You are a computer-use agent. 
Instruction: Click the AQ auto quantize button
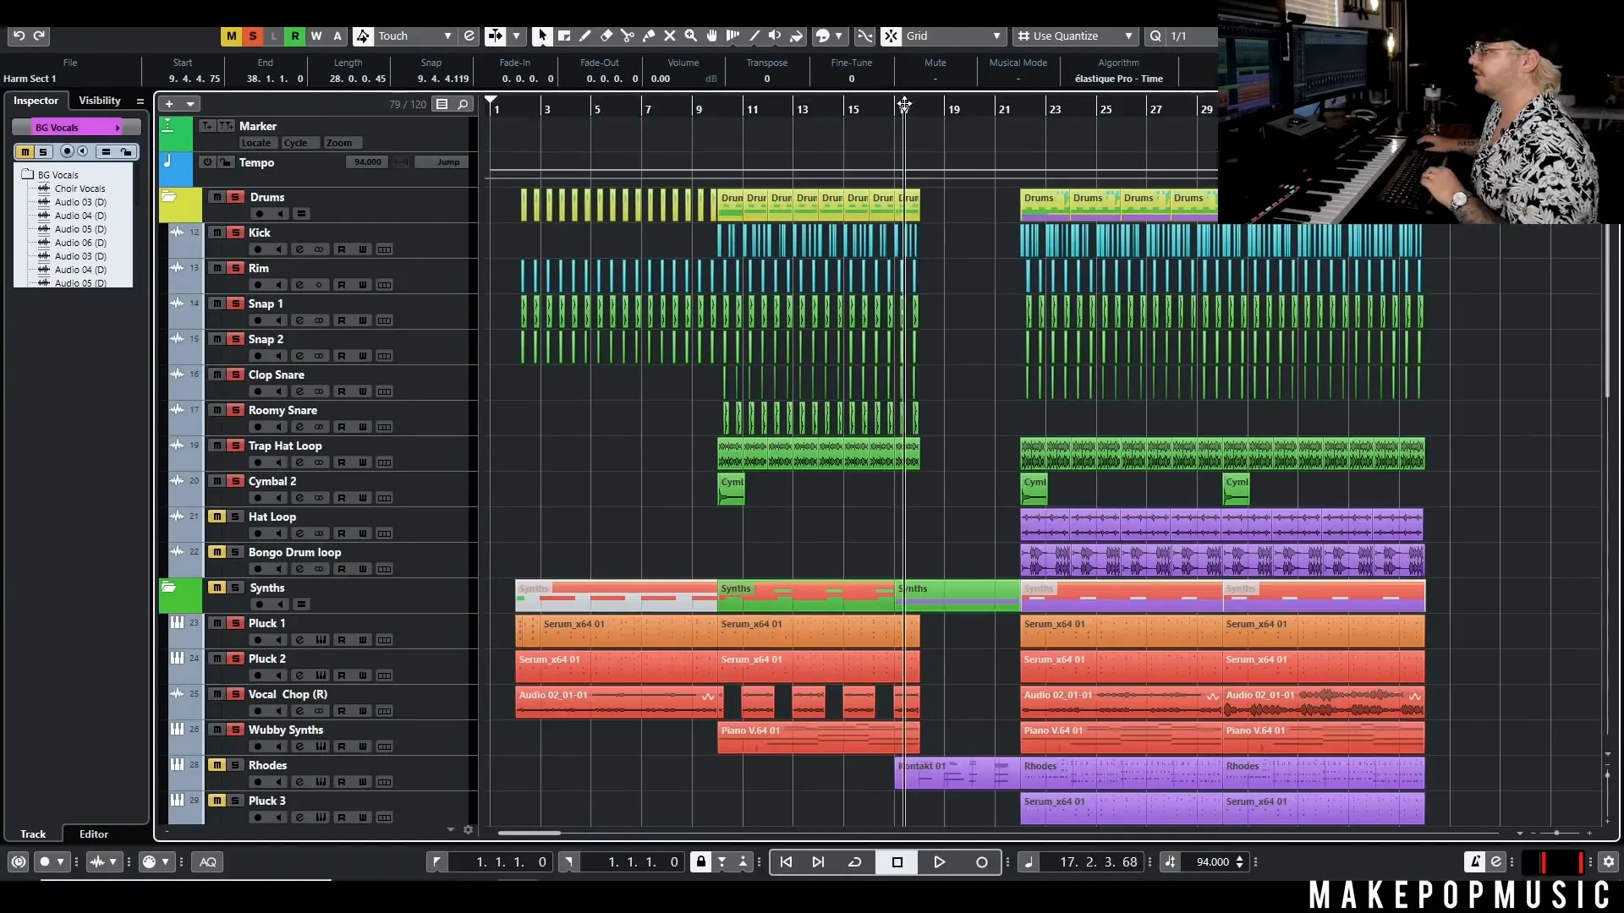[207, 861]
